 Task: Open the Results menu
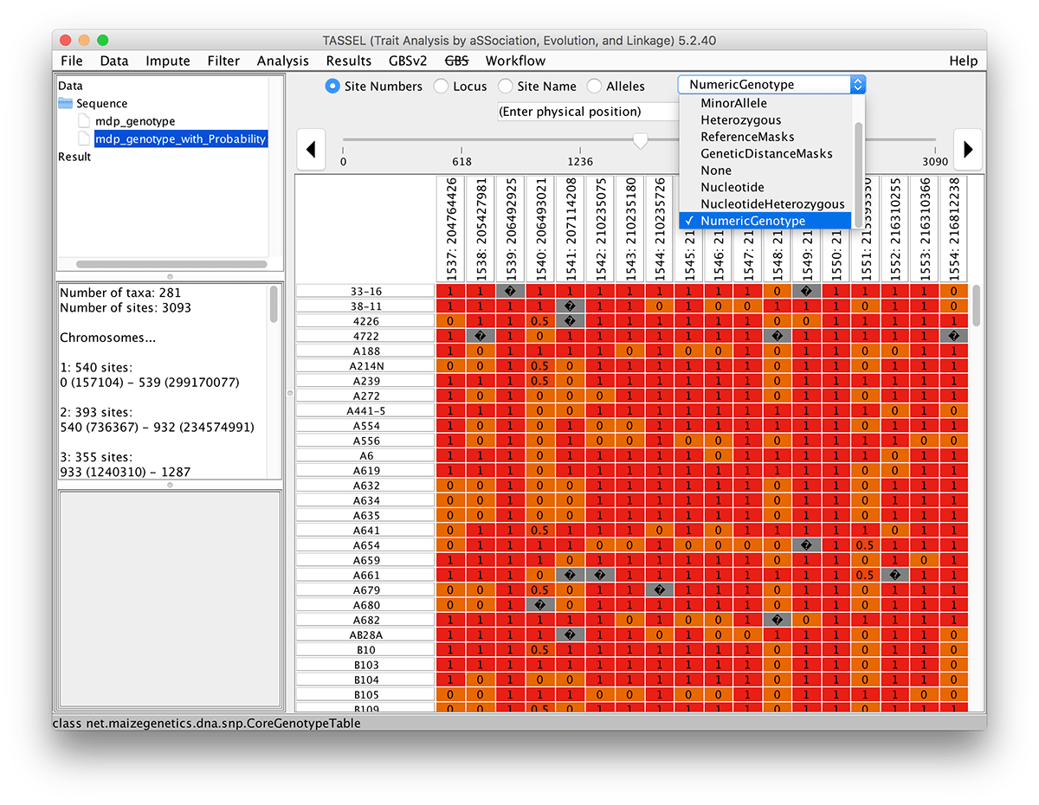click(349, 61)
